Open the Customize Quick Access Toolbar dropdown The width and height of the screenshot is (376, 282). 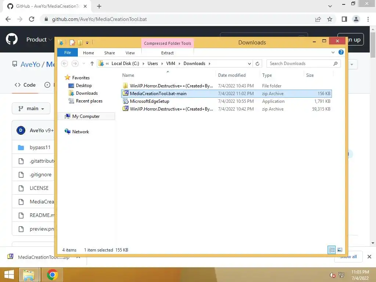click(x=87, y=43)
